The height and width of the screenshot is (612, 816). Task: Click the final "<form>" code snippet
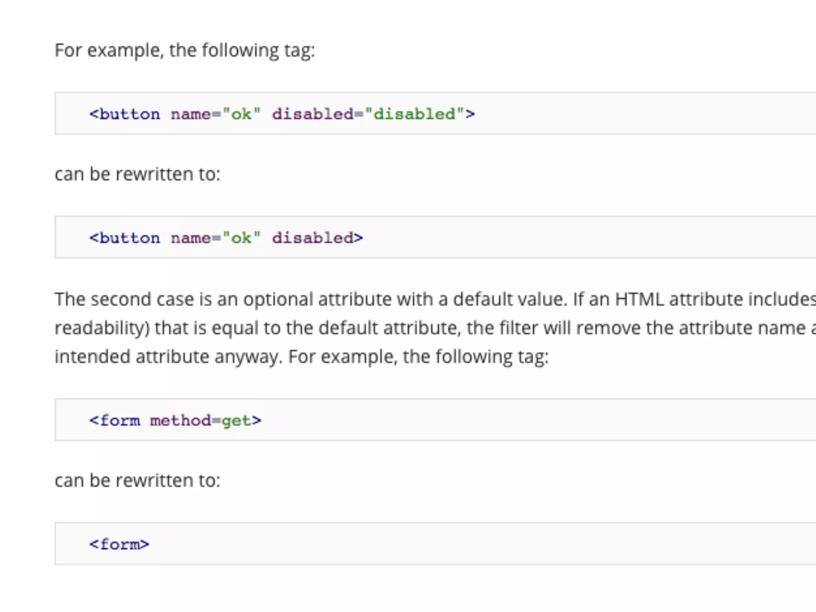pos(119,545)
